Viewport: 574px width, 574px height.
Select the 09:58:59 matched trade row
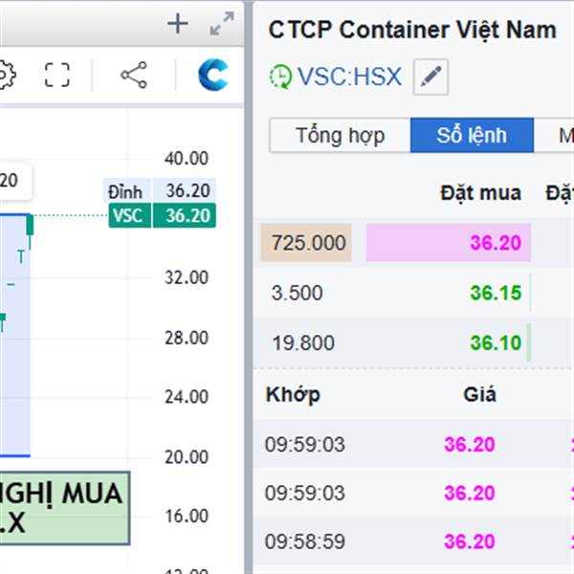pos(413,541)
